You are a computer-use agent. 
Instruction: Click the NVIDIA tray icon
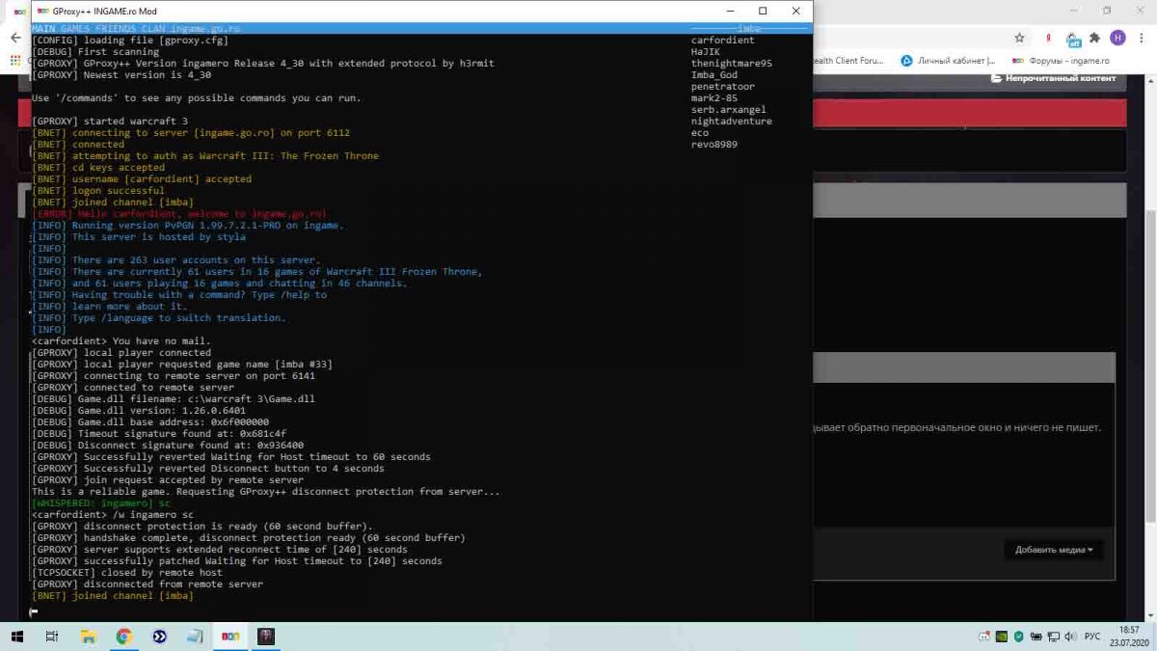click(1002, 637)
